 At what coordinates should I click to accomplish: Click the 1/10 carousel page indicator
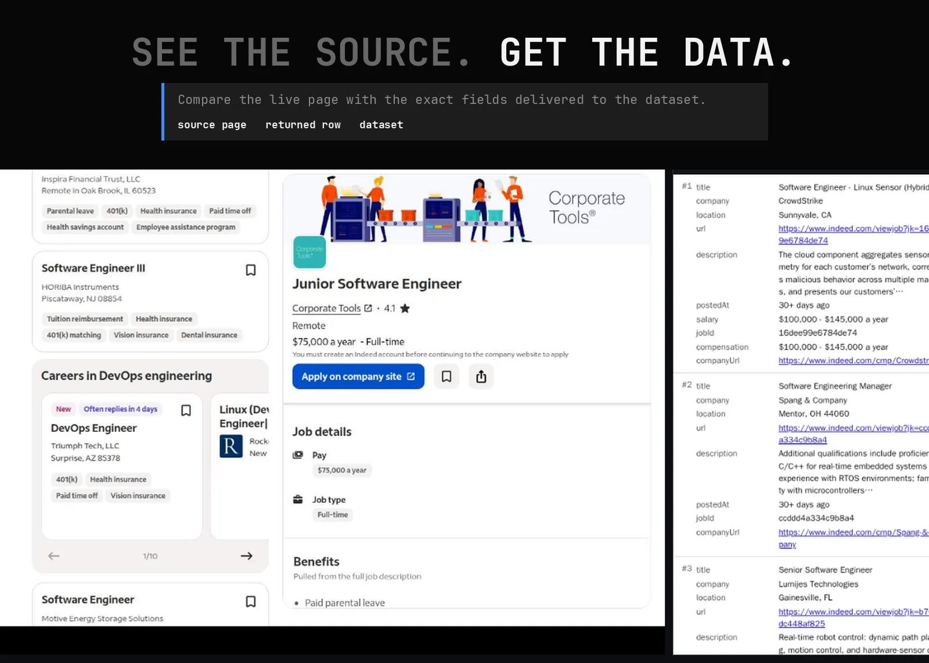(x=150, y=556)
